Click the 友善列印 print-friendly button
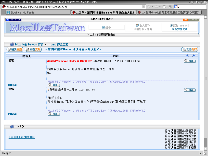 pos(190,49)
